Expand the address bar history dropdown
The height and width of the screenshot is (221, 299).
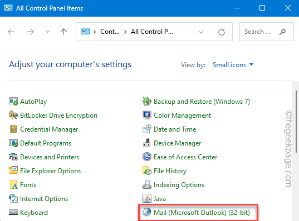201,32
